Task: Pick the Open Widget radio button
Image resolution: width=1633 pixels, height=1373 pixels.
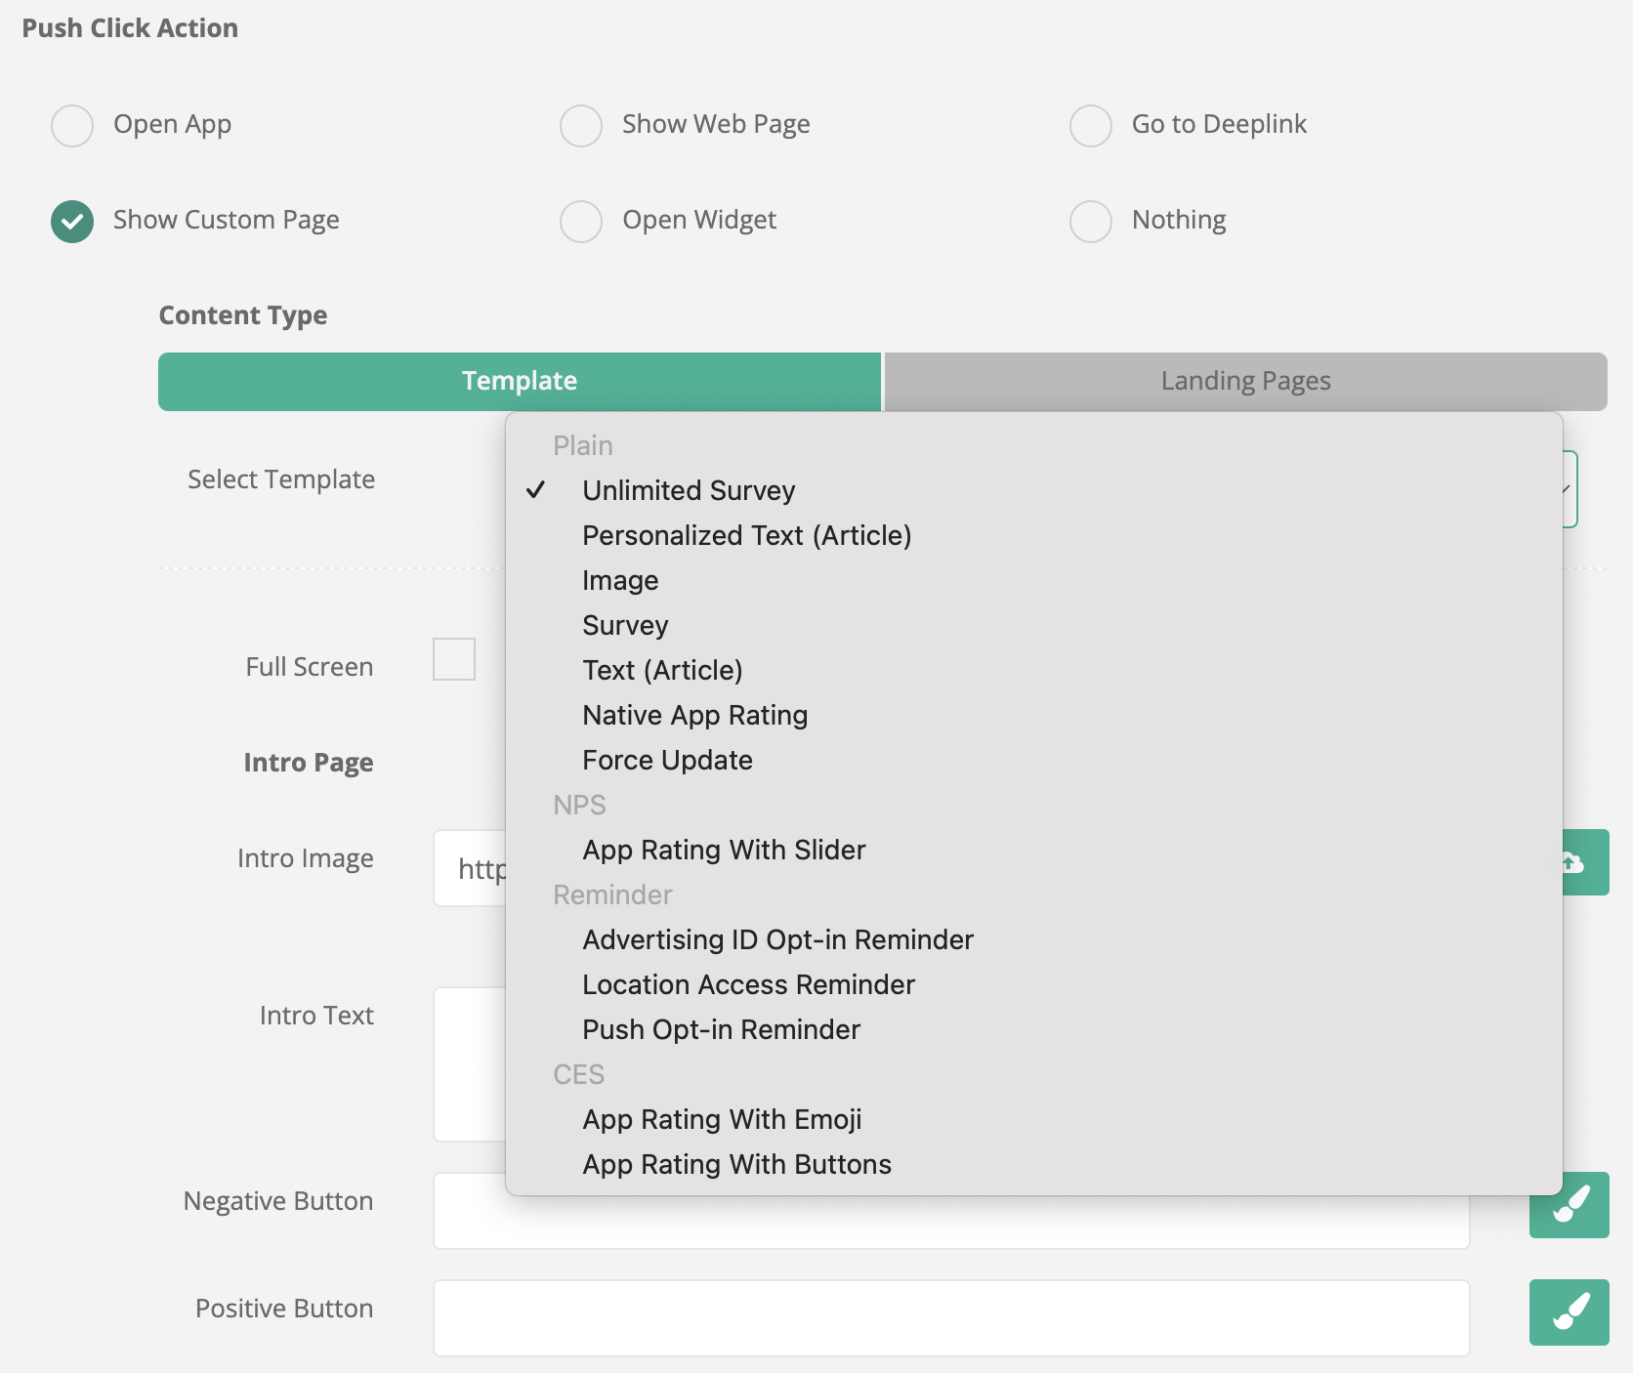Action: click(581, 222)
